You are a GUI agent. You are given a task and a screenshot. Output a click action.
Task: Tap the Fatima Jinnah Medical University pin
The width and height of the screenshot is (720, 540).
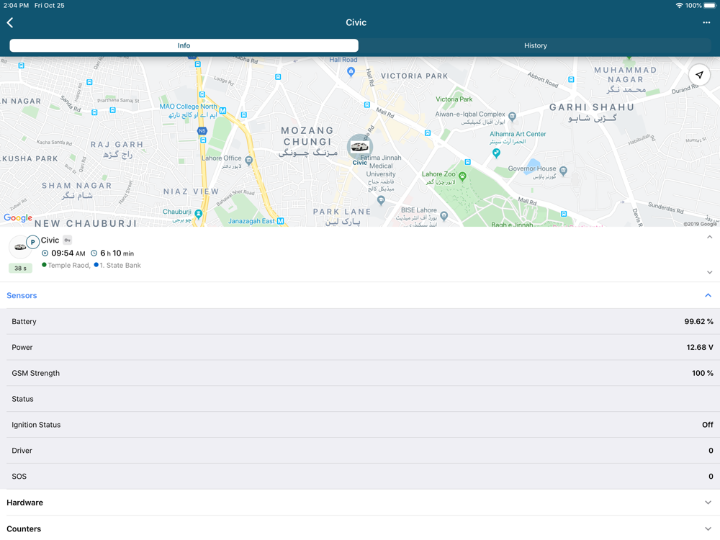click(381, 200)
